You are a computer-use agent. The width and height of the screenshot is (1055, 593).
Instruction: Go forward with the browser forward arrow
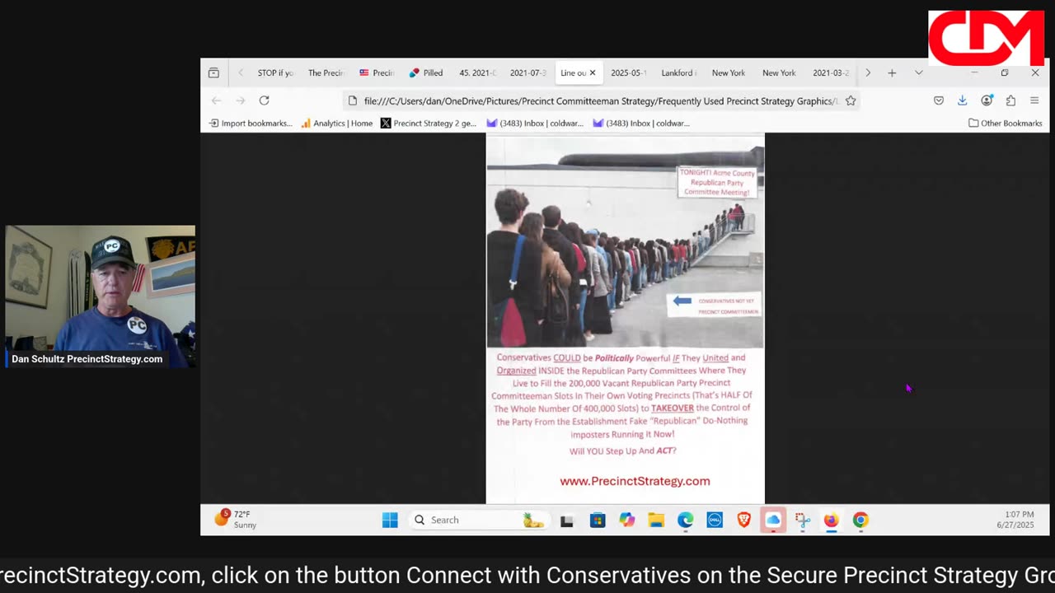click(241, 100)
